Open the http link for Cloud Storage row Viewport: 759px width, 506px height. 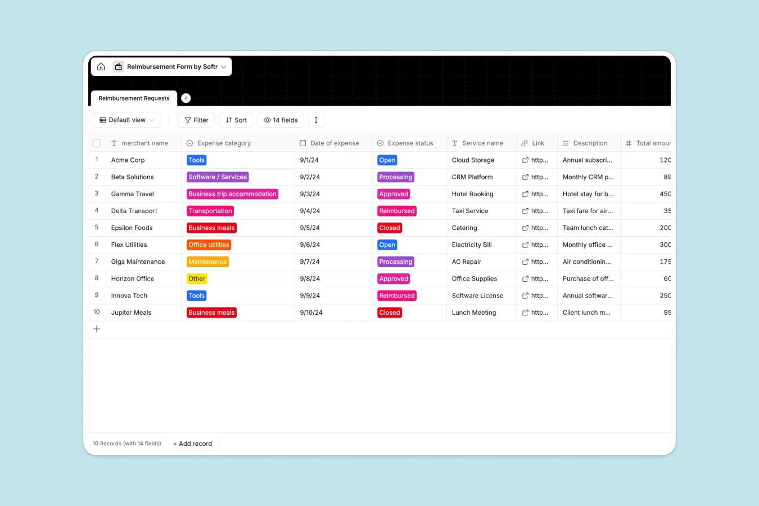point(537,160)
